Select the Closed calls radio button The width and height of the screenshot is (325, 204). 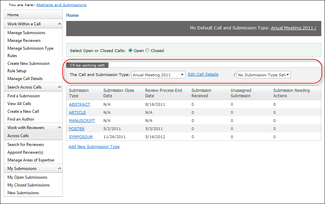click(x=147, y=51)
